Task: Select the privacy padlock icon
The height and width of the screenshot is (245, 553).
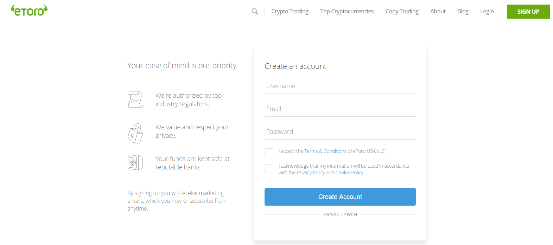Action: click(x=135, y=133)
